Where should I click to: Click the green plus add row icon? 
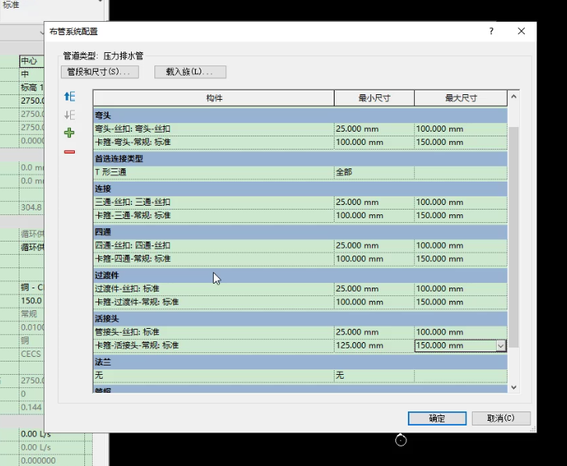click(x=69, y=133)
